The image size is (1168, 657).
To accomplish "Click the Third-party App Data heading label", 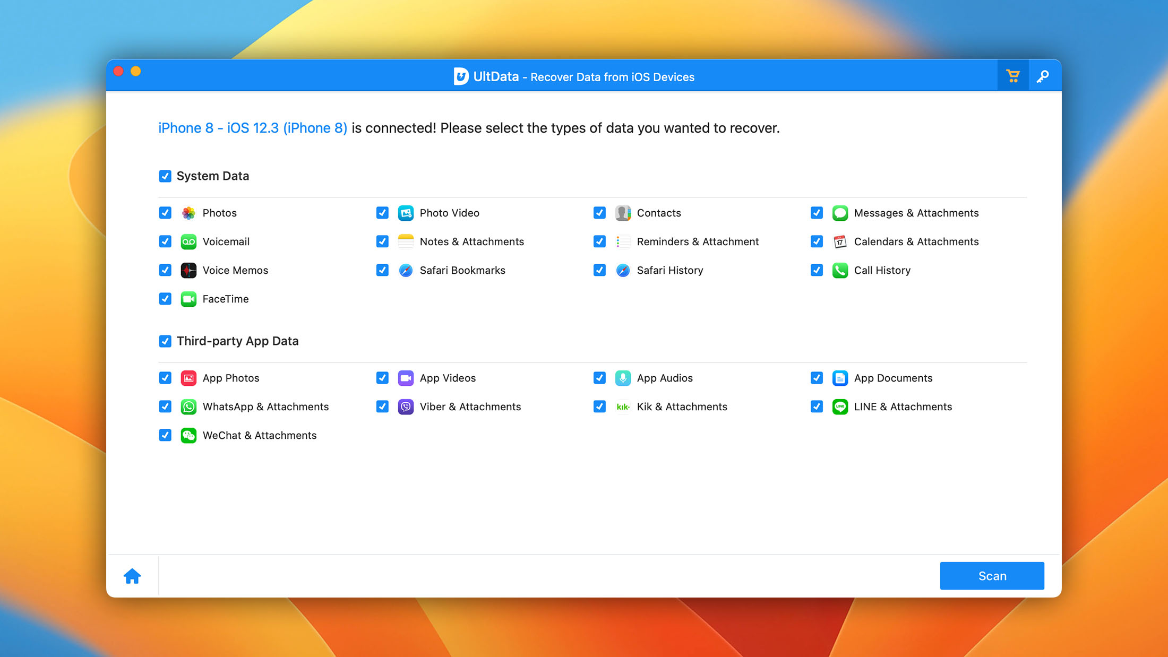I will pyautogui.click(x=237, y=341).
